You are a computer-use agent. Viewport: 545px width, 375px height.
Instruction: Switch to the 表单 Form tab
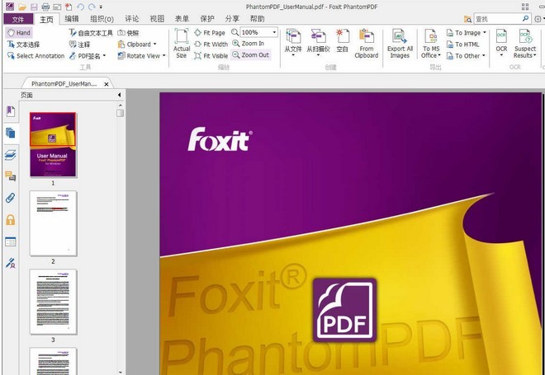(x=182, y=19)
